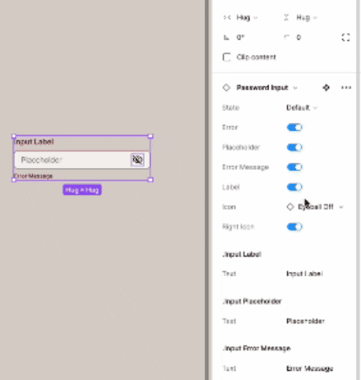Screen dimensions: 361x380
Task: Click the eye-off icon in the password field
Action: pos(137,160)
